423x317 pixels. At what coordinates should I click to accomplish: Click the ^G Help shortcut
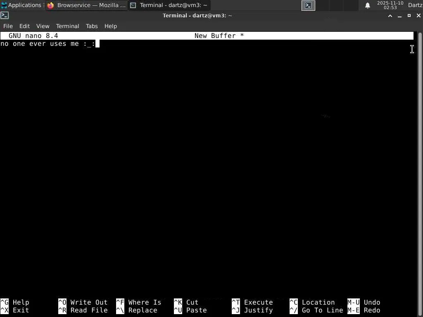tap(15, 302)
